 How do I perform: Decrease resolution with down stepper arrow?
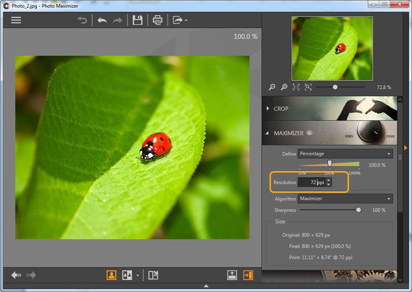(329, 185)
